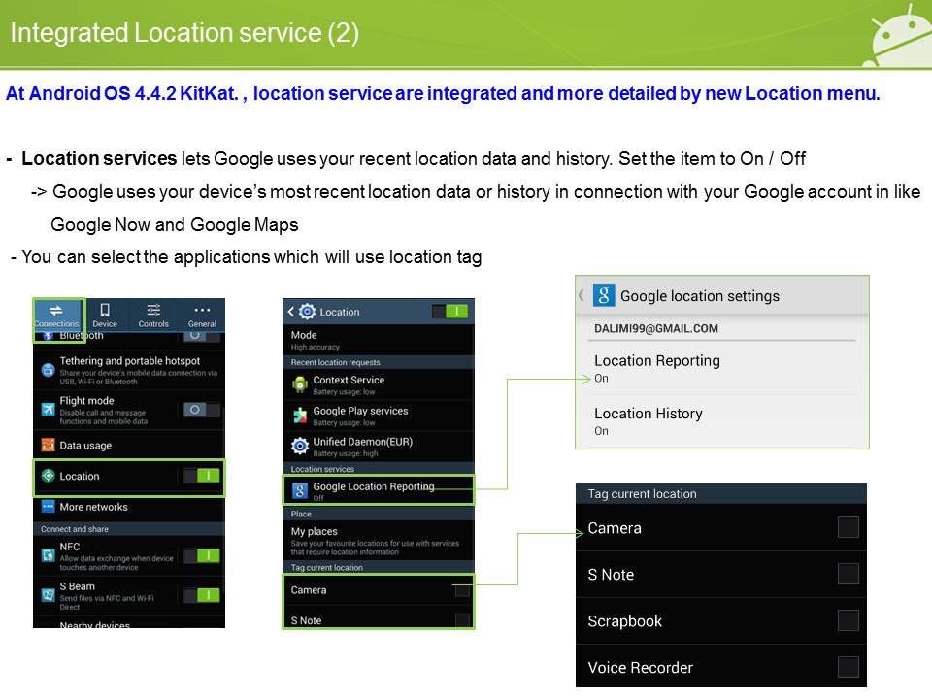The width and height of the screenshot is (932, 699).
Task: Click the NFC icon
Action: point(49,555)
